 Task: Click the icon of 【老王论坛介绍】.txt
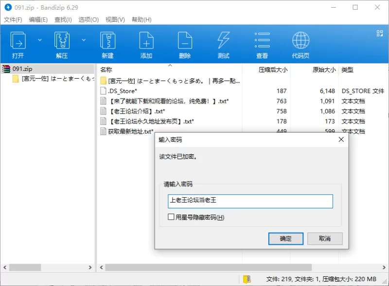[x=103, y=111]
